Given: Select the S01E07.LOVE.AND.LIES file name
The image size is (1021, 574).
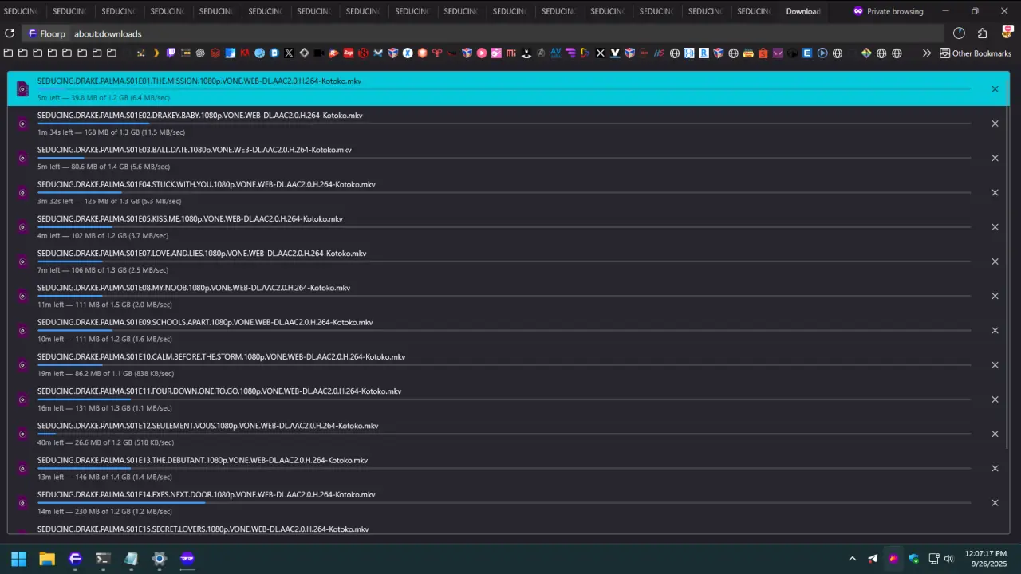Looking at the screenshot, I should tap(202, 254).
